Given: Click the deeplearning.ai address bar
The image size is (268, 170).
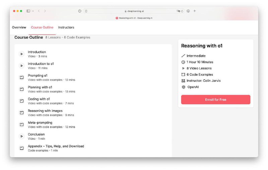Looking at the screenshot, I should [x=134, y=11].
